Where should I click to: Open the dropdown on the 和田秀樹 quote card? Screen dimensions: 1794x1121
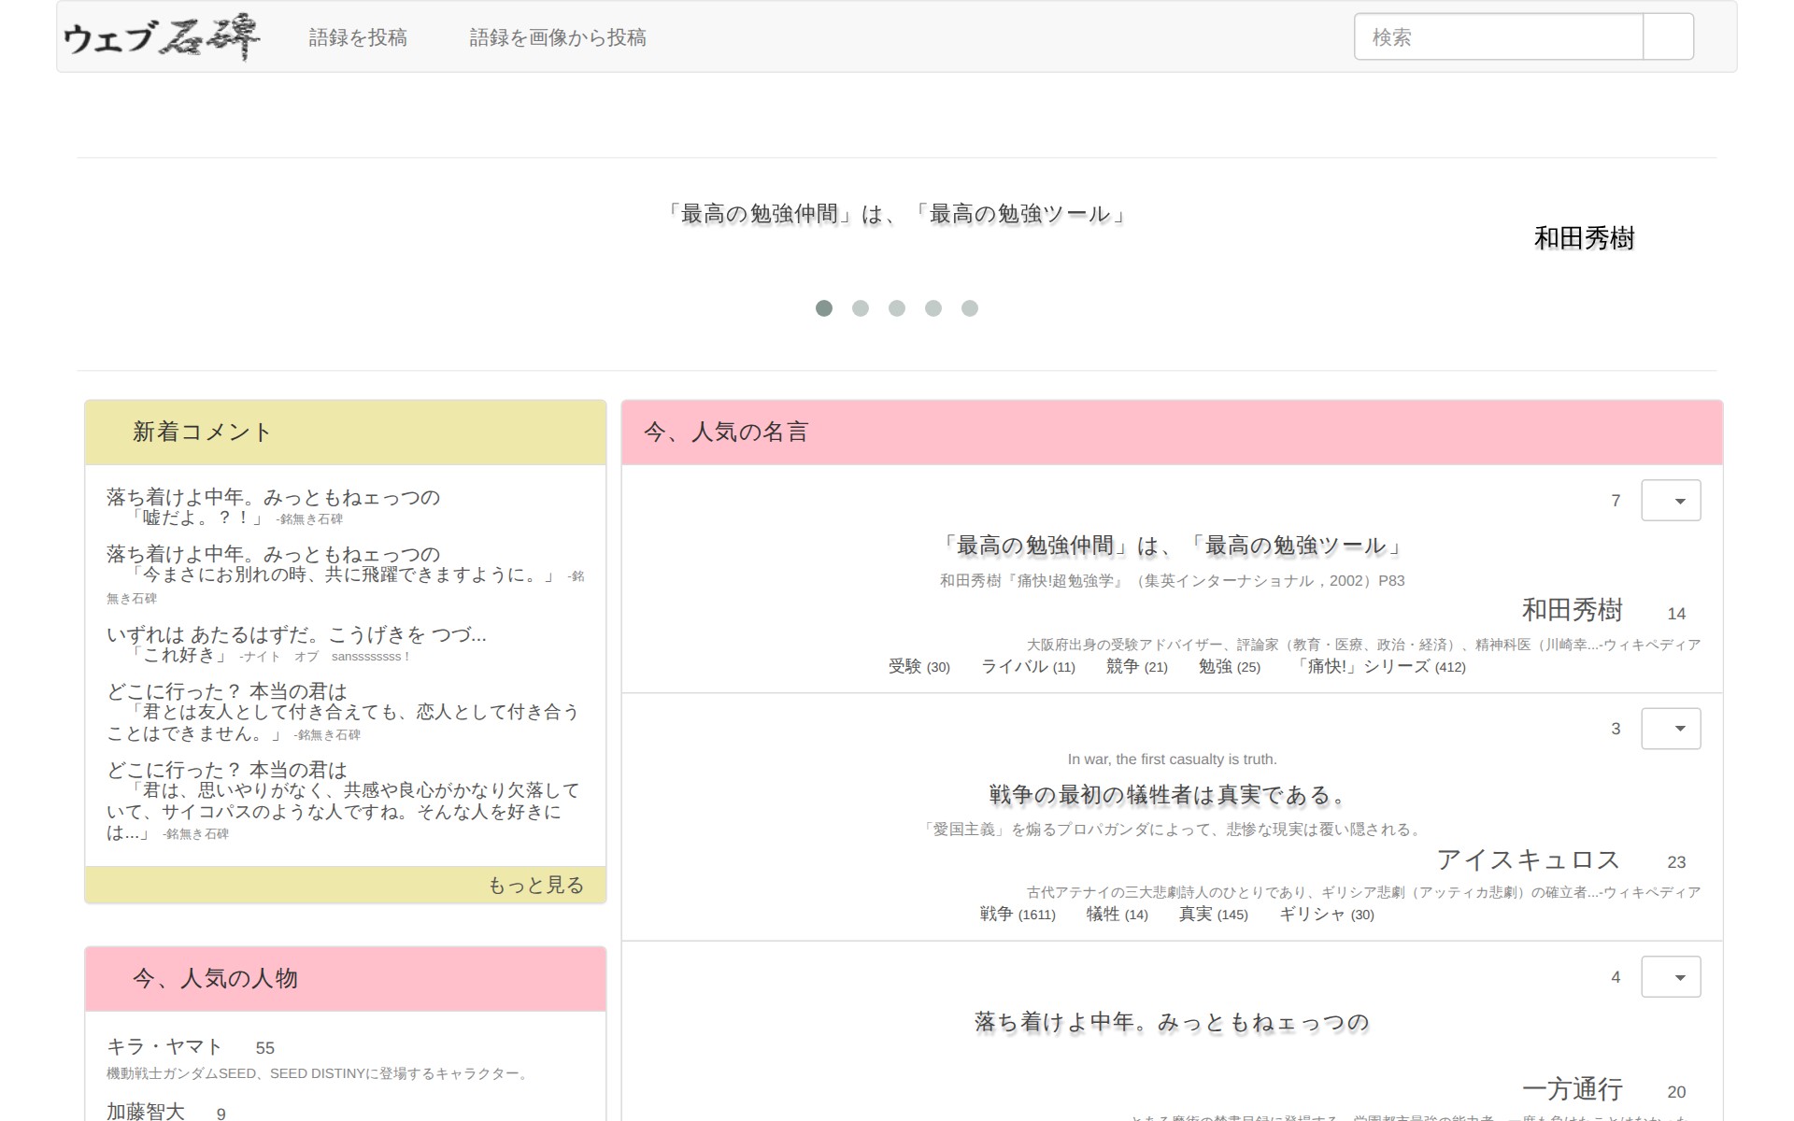[1671, 501]
